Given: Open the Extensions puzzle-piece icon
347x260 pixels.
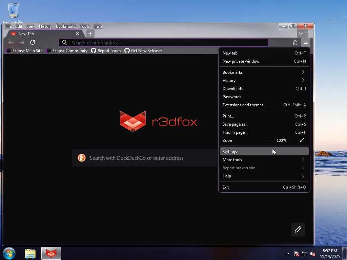Looking at the screenshot, I should pos(295,42).
